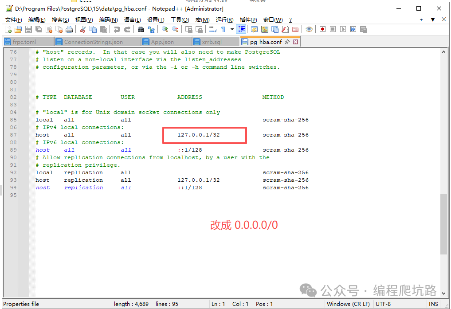Toggle word wrap toolbar button
The width and height of the screenshot is (451, 309).
tap(212, 29)
